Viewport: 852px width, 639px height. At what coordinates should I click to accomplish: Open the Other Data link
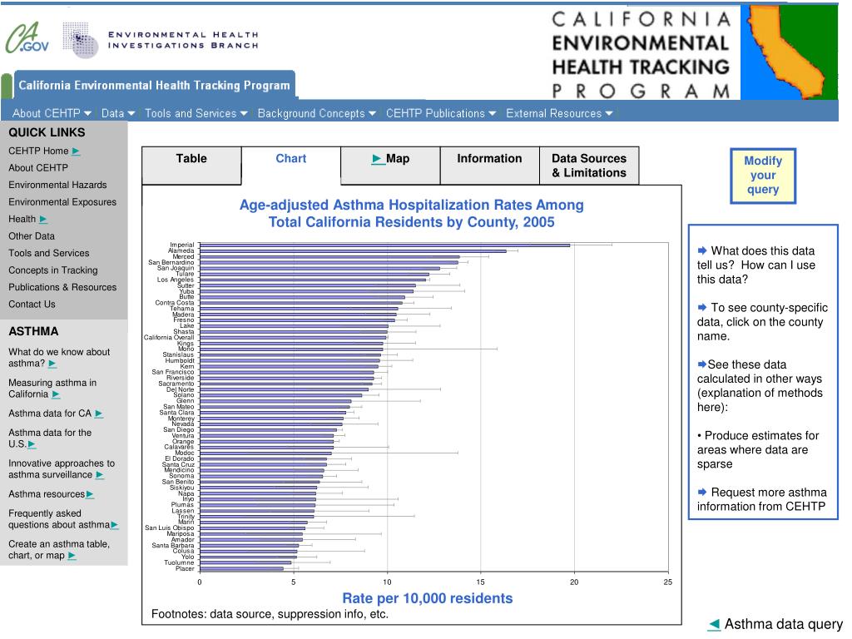click(x=32, y=236)
